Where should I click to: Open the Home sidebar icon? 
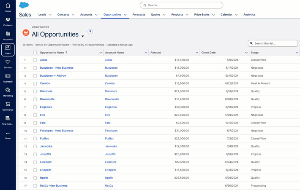click(8, 8)
